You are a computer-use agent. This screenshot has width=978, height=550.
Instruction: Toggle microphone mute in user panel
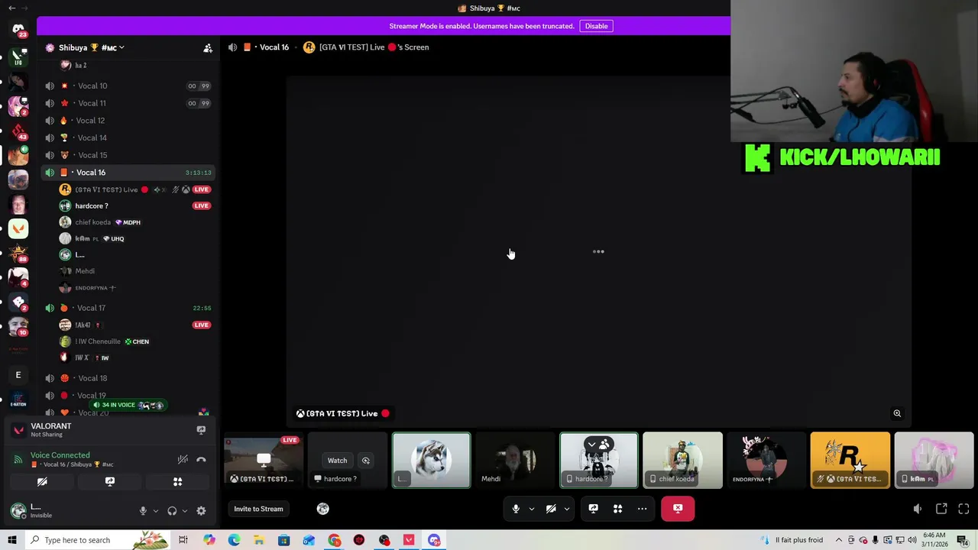pyautogui.click(x=143, y=511)
